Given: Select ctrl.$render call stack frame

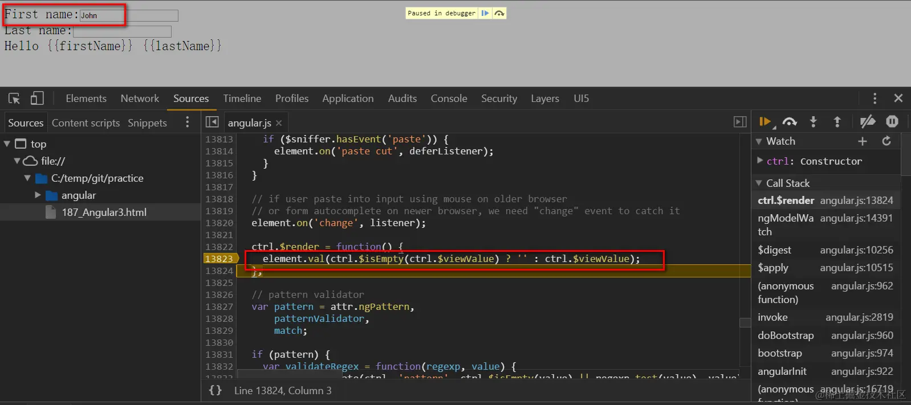Looking at the screenshot, I should 825,201.
